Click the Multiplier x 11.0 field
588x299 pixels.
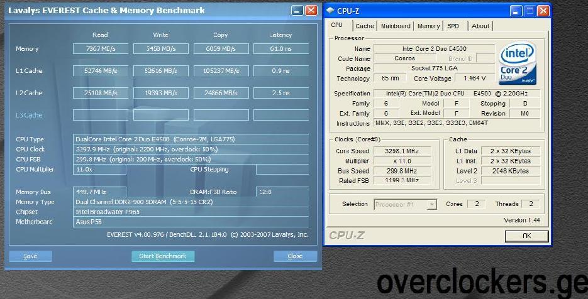pyautogui.click(x=402, y=161)
